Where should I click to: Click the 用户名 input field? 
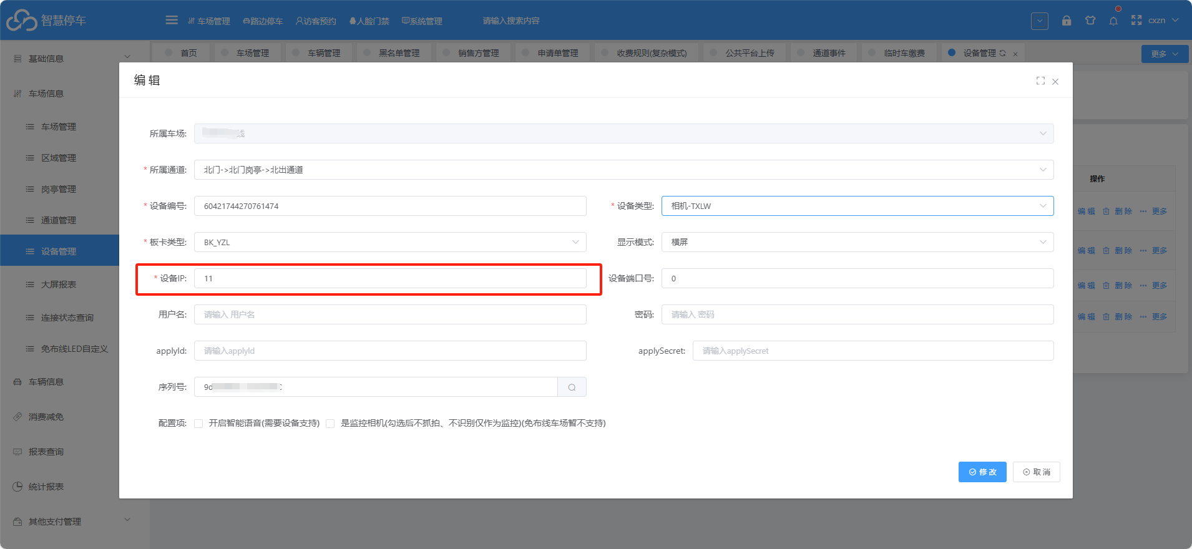(390, 314)
